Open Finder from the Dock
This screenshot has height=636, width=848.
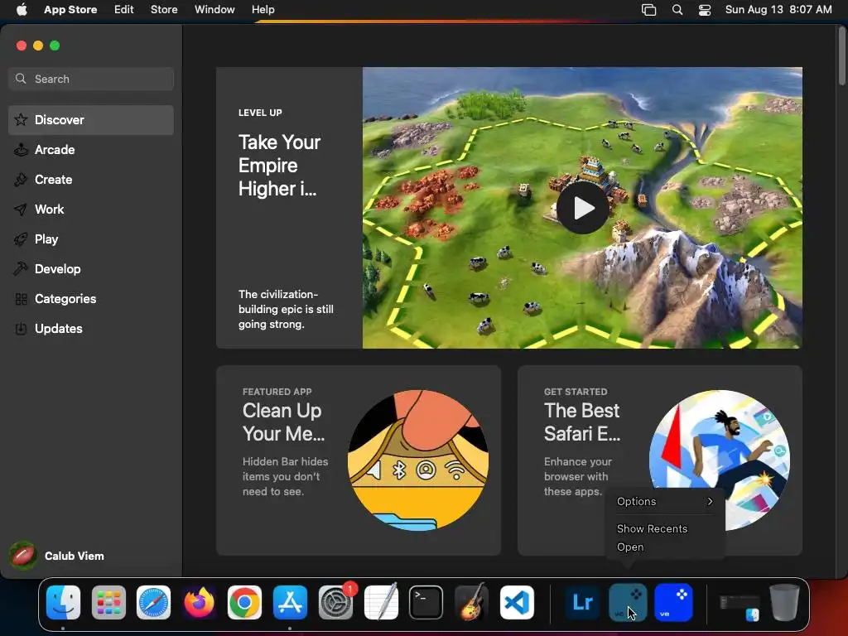63,602
